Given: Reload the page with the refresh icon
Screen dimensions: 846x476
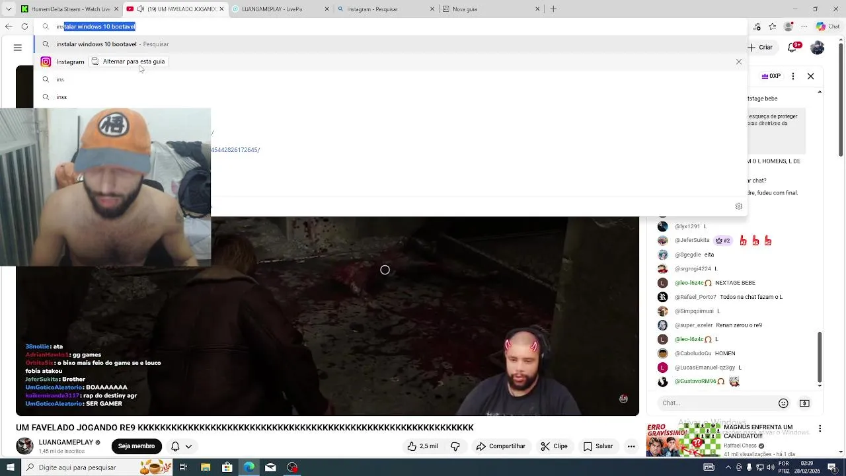Looking at the screenshot, I should click(x=24, y=26).
